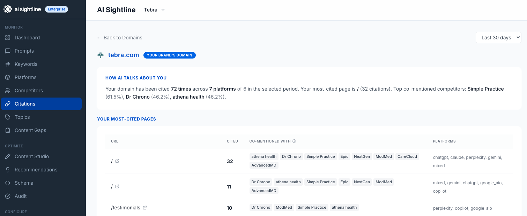Open external link icon beside /testimonials

tap(145, 208)
